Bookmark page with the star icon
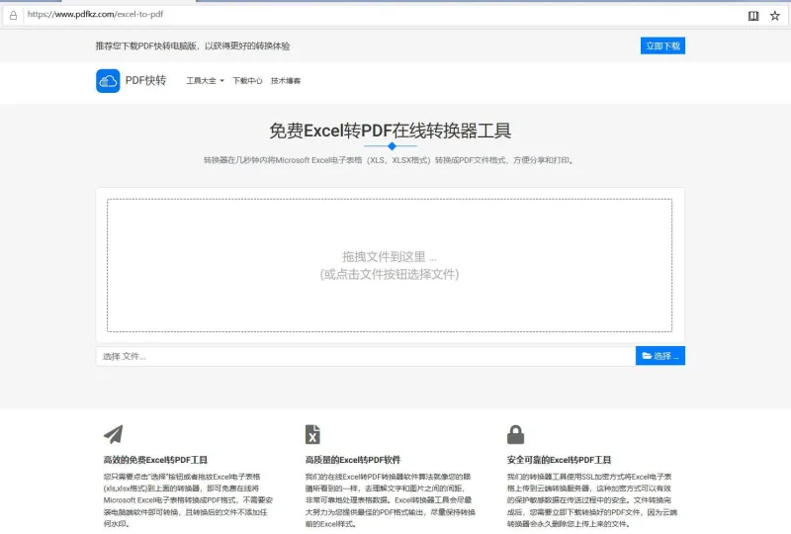 click(775, 16)
